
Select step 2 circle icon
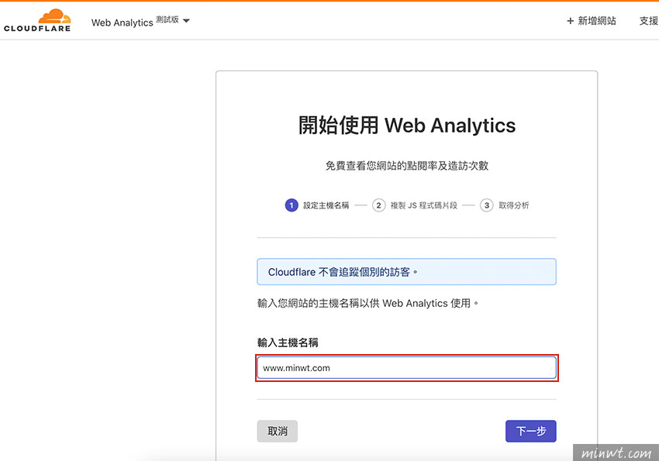(x=378, y=205)
